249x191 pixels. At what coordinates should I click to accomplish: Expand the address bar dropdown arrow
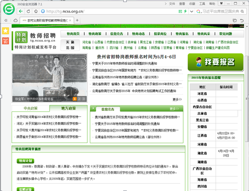(x=191, y=11)
